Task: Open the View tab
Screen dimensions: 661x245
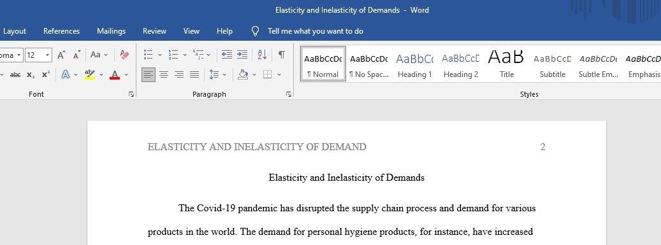Action: [191, 31]
